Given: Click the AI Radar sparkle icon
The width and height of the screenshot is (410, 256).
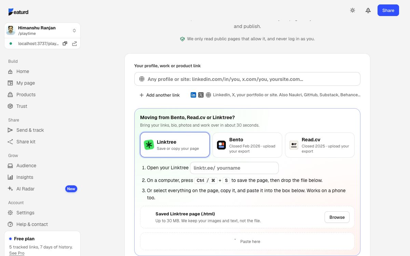Looking at the screenshot, I should (x=10, y=189).
